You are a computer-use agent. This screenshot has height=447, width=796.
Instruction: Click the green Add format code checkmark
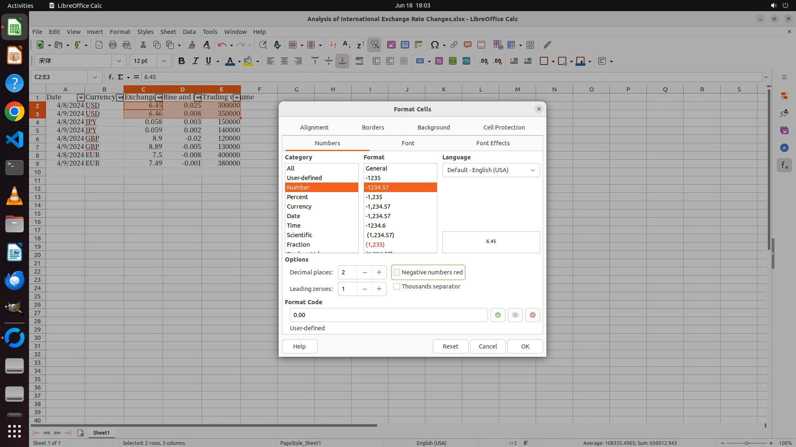(x=498, y=315)
